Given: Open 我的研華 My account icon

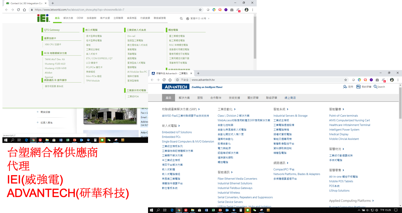Looking at the screenshot, I should click(358, 87).
